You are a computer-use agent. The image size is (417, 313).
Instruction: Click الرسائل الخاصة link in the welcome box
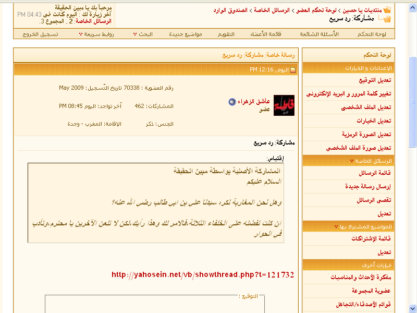click(x=93, y=21)
